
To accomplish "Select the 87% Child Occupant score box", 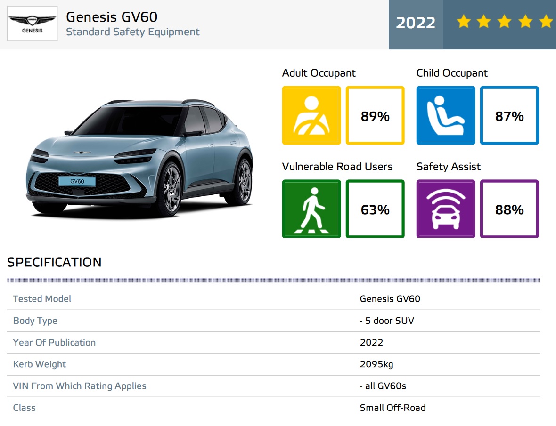I will point(509,116).
